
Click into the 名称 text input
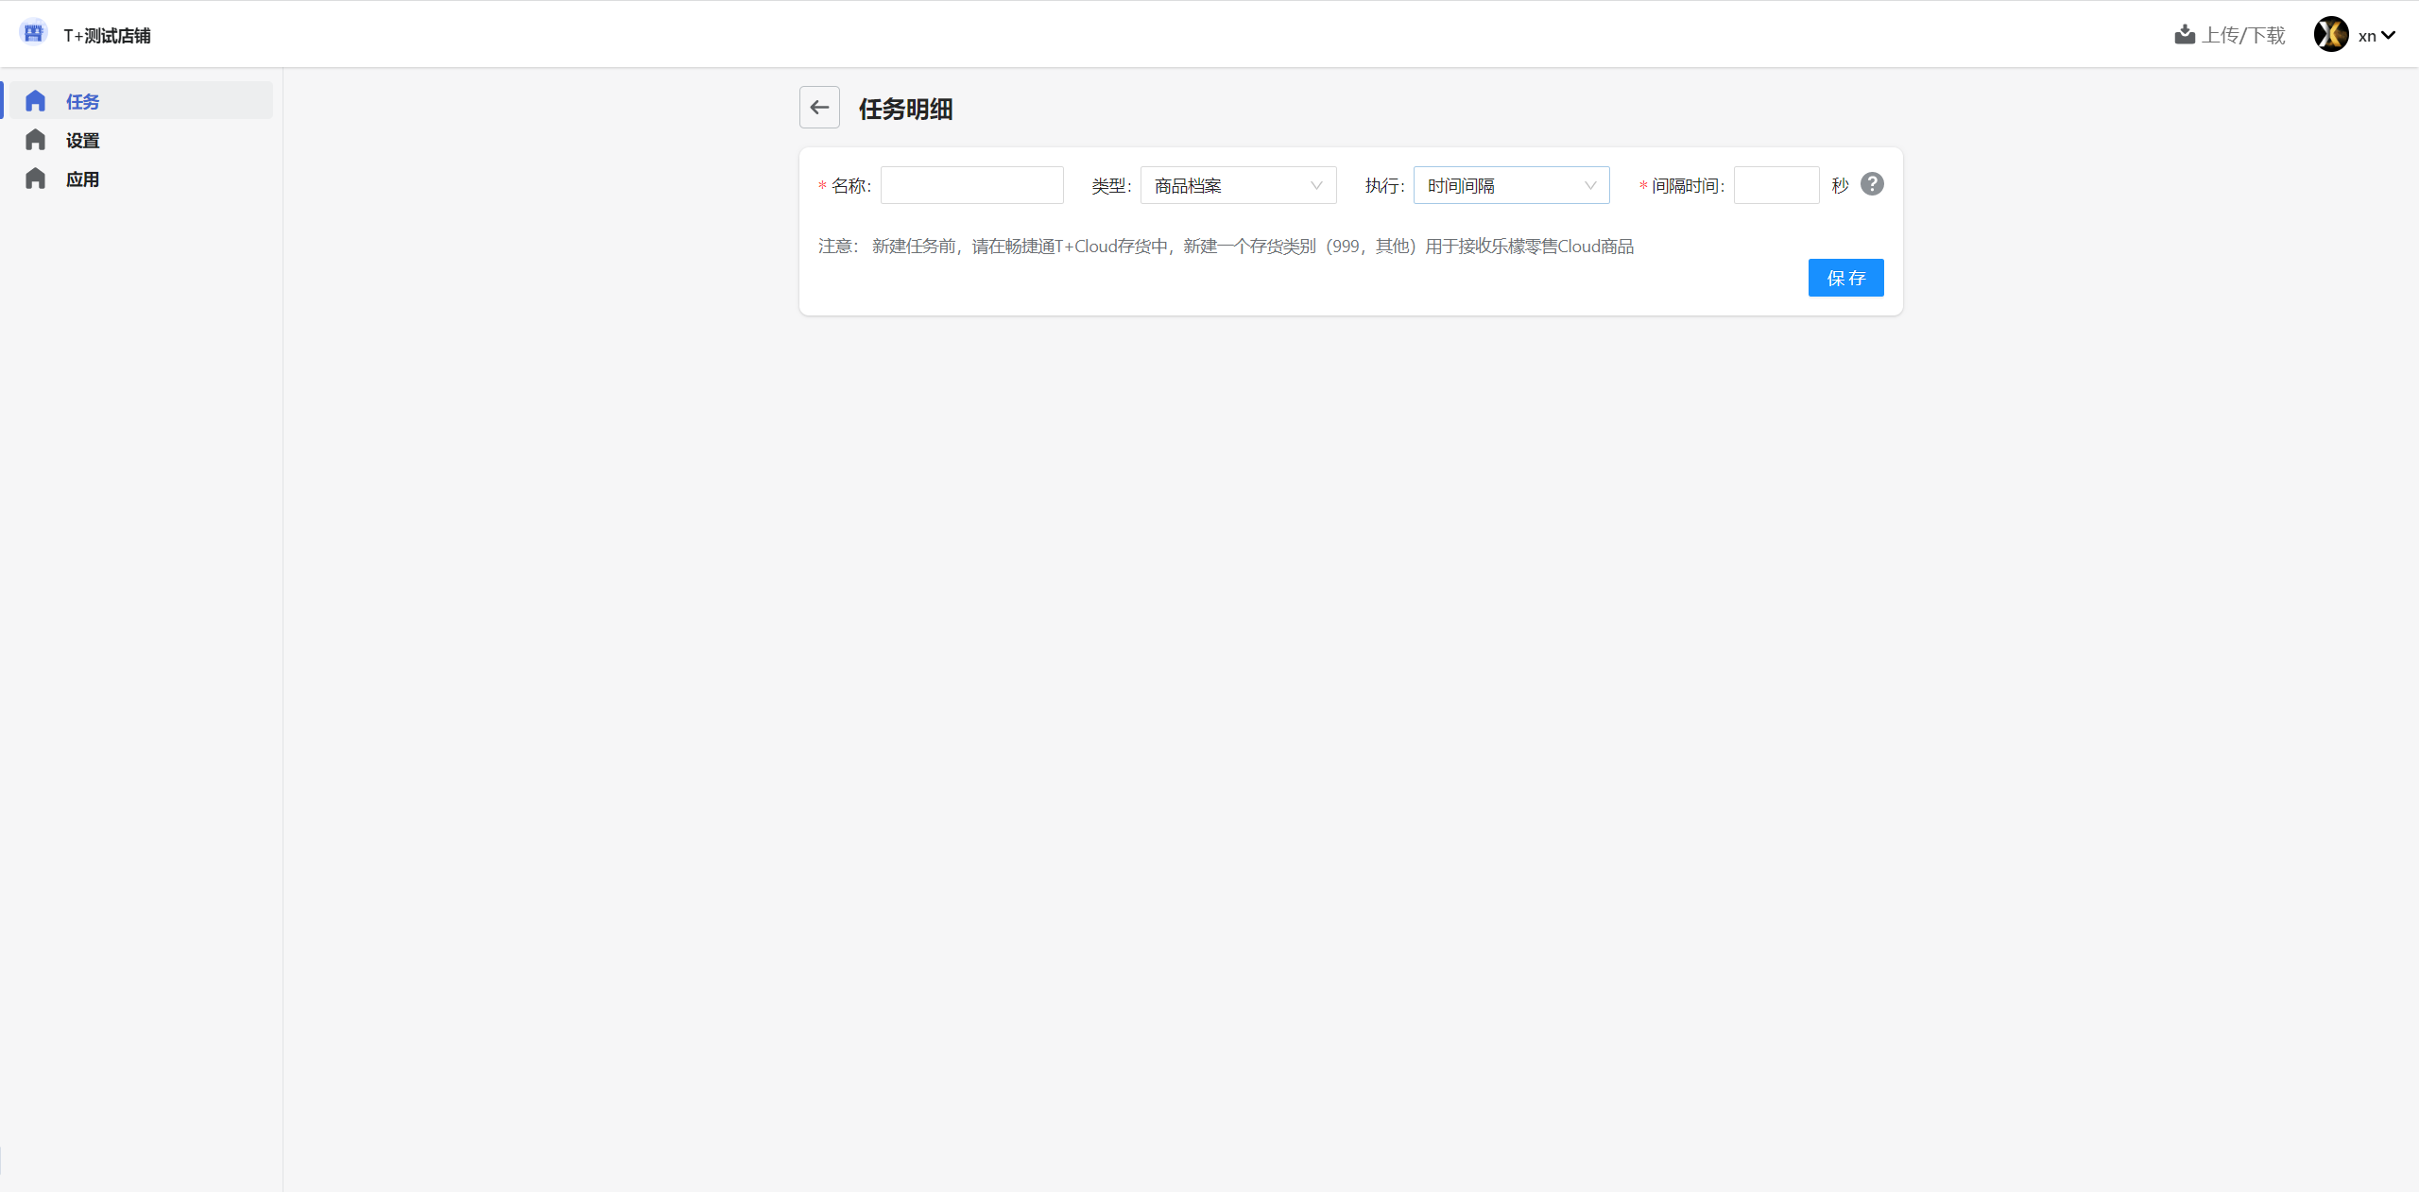coord(971,185)
